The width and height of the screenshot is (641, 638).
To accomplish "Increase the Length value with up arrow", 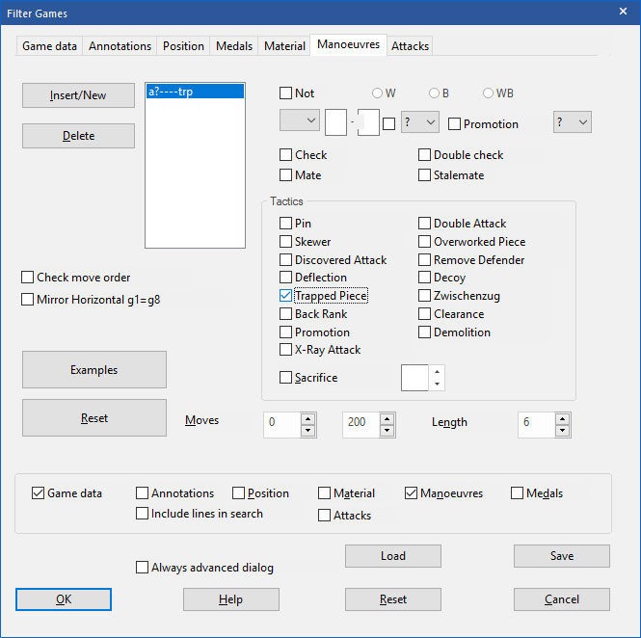I will pos(563,419).
